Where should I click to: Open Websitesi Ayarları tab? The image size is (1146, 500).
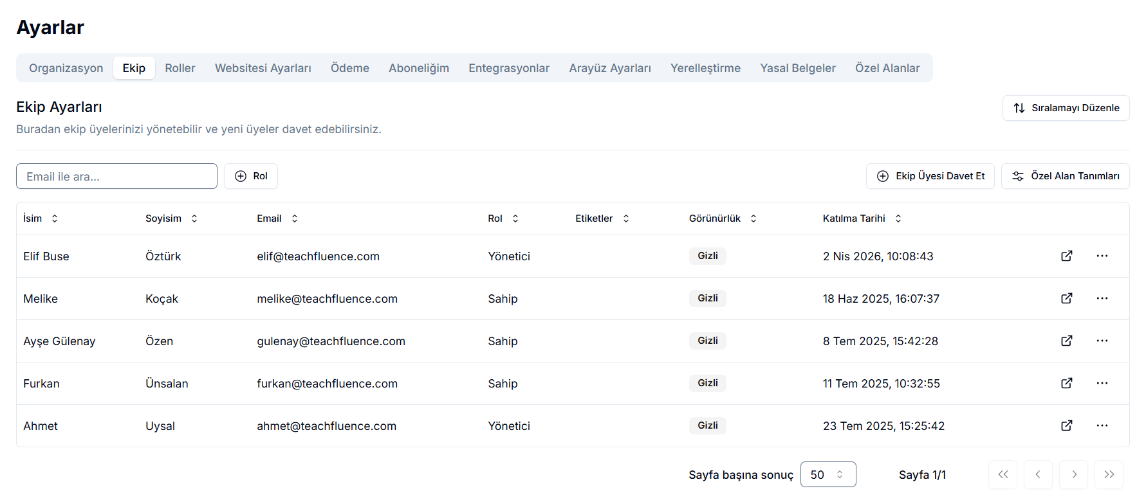point(263,68)
